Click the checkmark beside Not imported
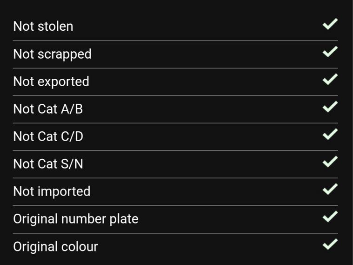The width and height of the screenshot is (353, 265). tap(330, 189)
